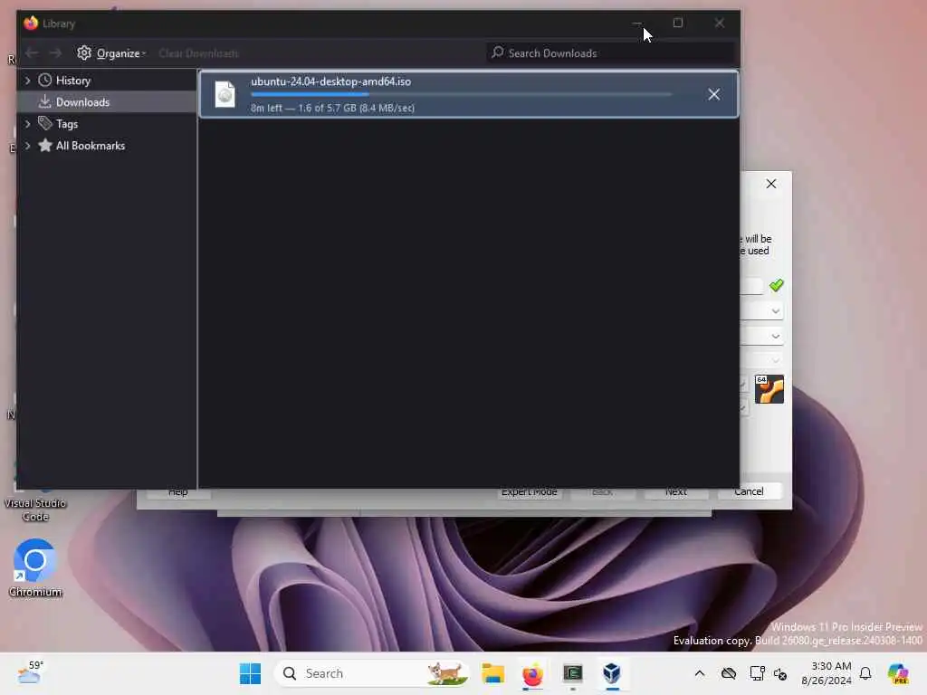Image resolution: width=927 pixels, height=695 pixels.
Task: Select All Bookmarks in the sidebar
Action: [91, 146]
